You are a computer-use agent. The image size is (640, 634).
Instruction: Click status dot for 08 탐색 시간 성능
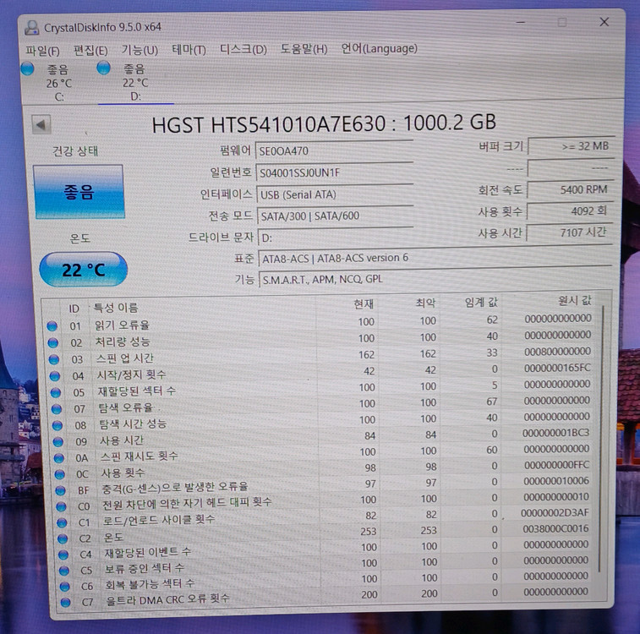(x=57, y=425)
